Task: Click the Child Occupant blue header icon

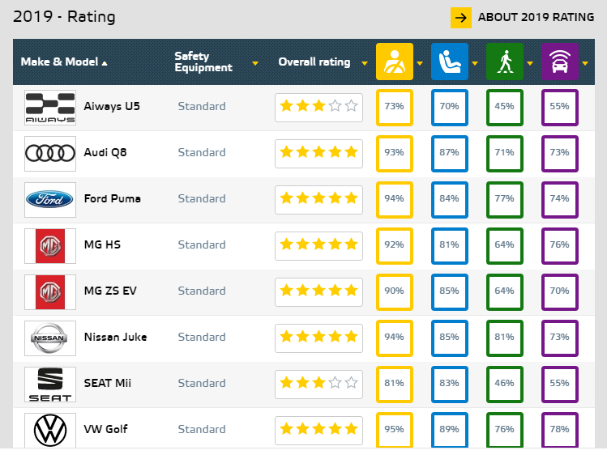Action: (x=450, y=62)
